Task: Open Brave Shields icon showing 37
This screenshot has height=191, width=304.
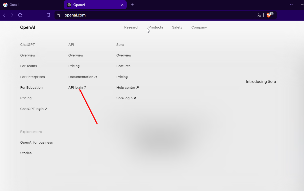Action: (270, 15)
